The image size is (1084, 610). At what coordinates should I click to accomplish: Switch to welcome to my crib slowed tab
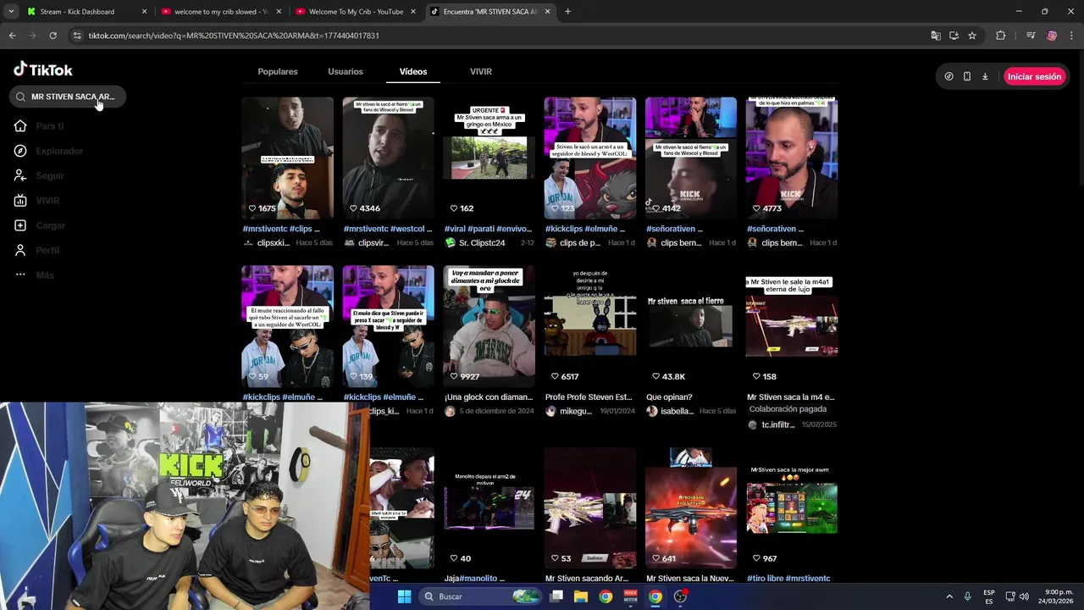point(220,12)
